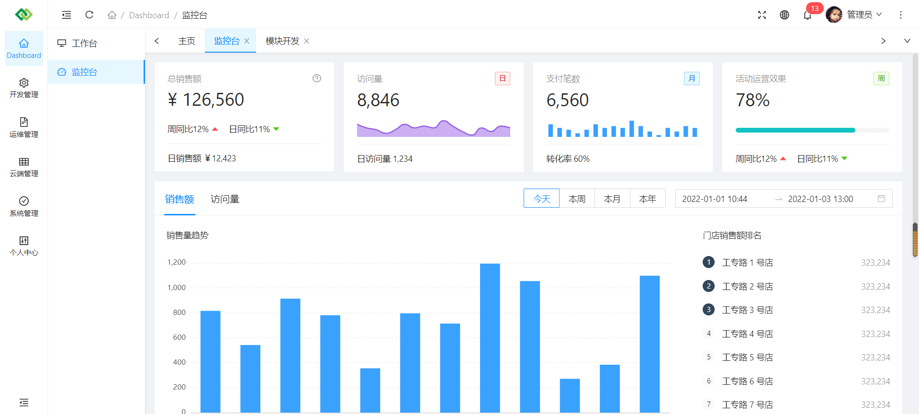This screenshot has height=414, width=919.
Task: Expand the tabs dropdown chevron
Action: (x=907, y=41)
